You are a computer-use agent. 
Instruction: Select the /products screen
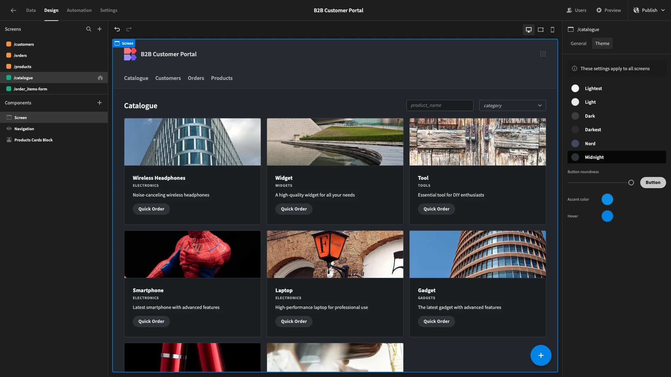tap(54, 67)
